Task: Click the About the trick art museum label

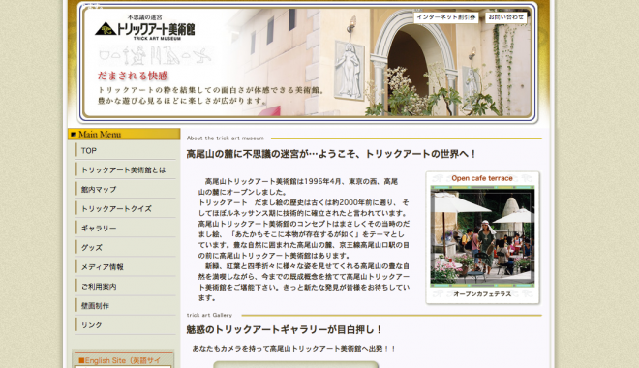Action: (226, 138)
